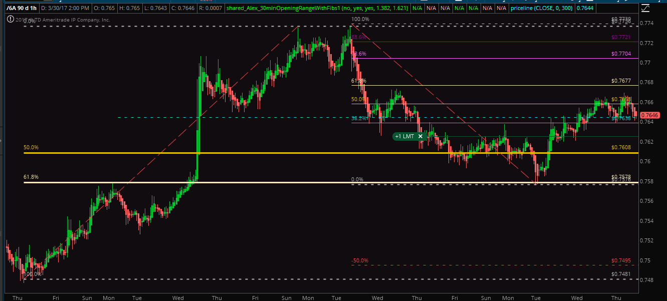Click the $0.7704 price level label

621,54
